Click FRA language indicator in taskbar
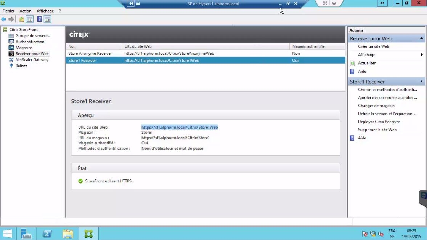The image size is (427, 240). pyautogui.click(x=392, y=231)
